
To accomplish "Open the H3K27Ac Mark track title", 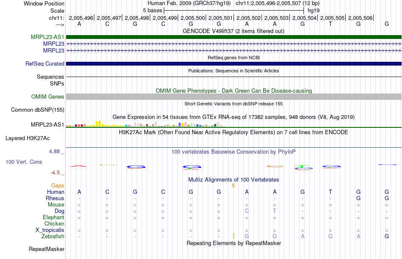I will click(x=234, y=132).
